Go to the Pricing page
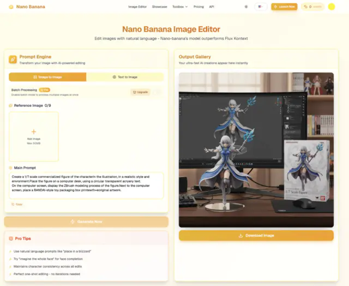349x286 pixels. coord(198,7)
